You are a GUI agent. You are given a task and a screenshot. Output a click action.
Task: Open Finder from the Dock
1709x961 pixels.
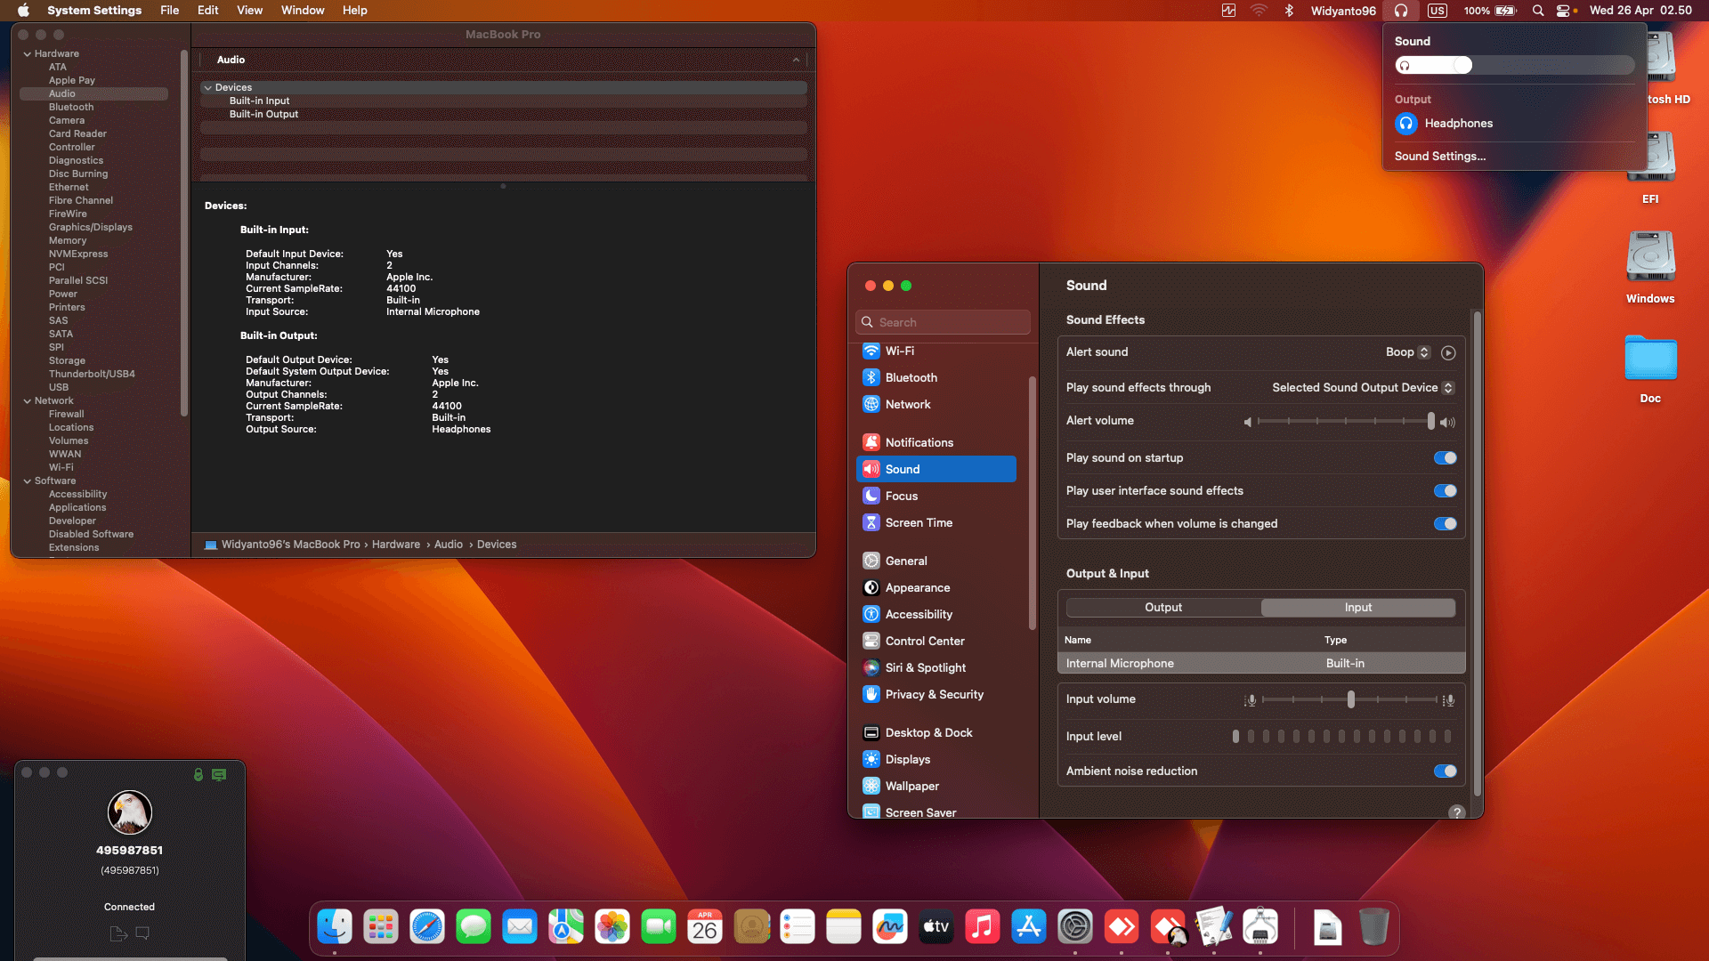click(335, 927)
